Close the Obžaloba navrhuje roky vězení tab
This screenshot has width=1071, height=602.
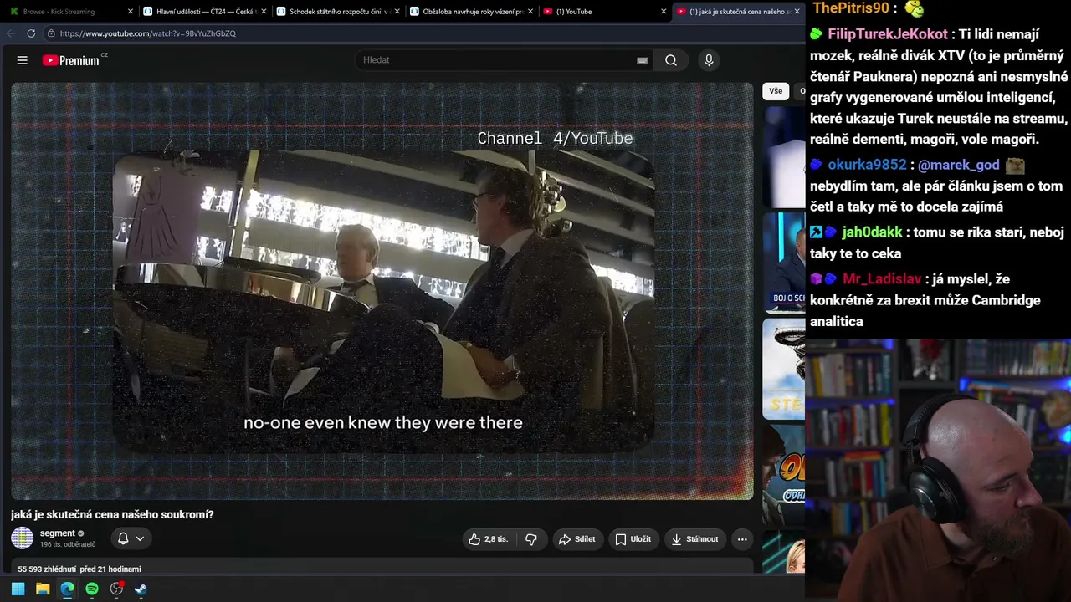[530, 12]
